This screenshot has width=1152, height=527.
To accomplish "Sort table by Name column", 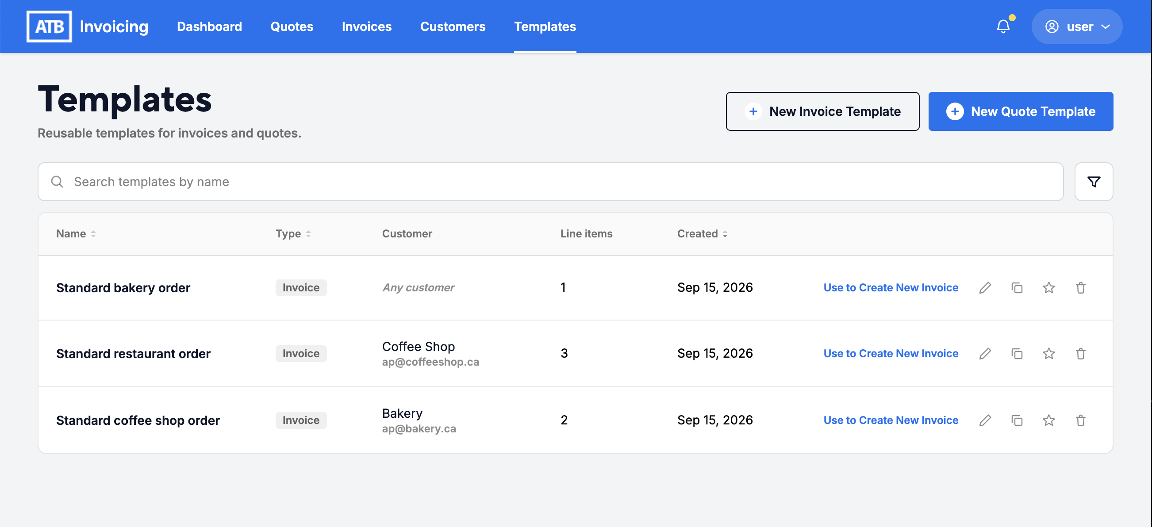I will pos(76,233).
